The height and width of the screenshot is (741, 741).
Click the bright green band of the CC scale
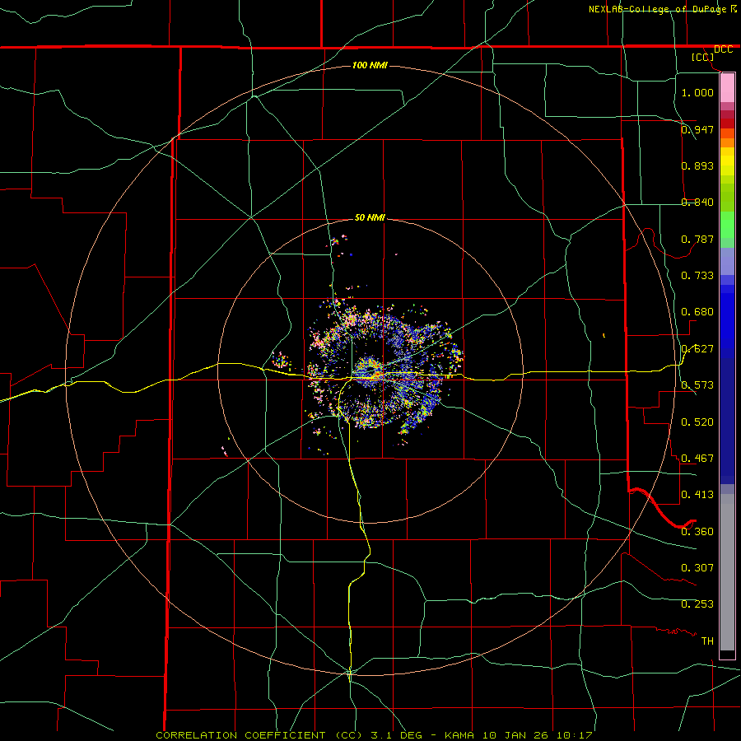(727, 225)
